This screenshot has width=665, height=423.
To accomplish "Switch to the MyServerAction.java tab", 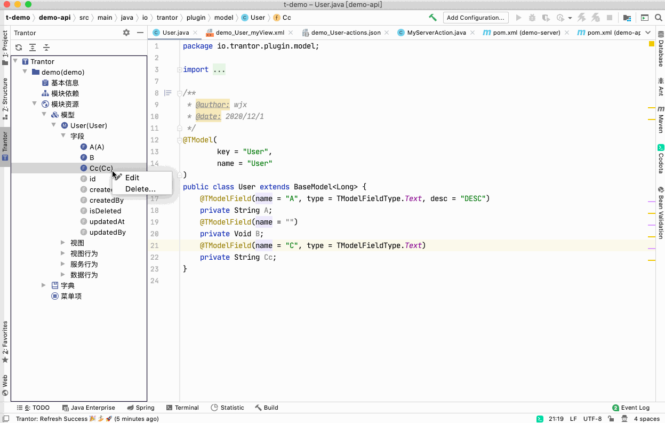I will (432, 33).
